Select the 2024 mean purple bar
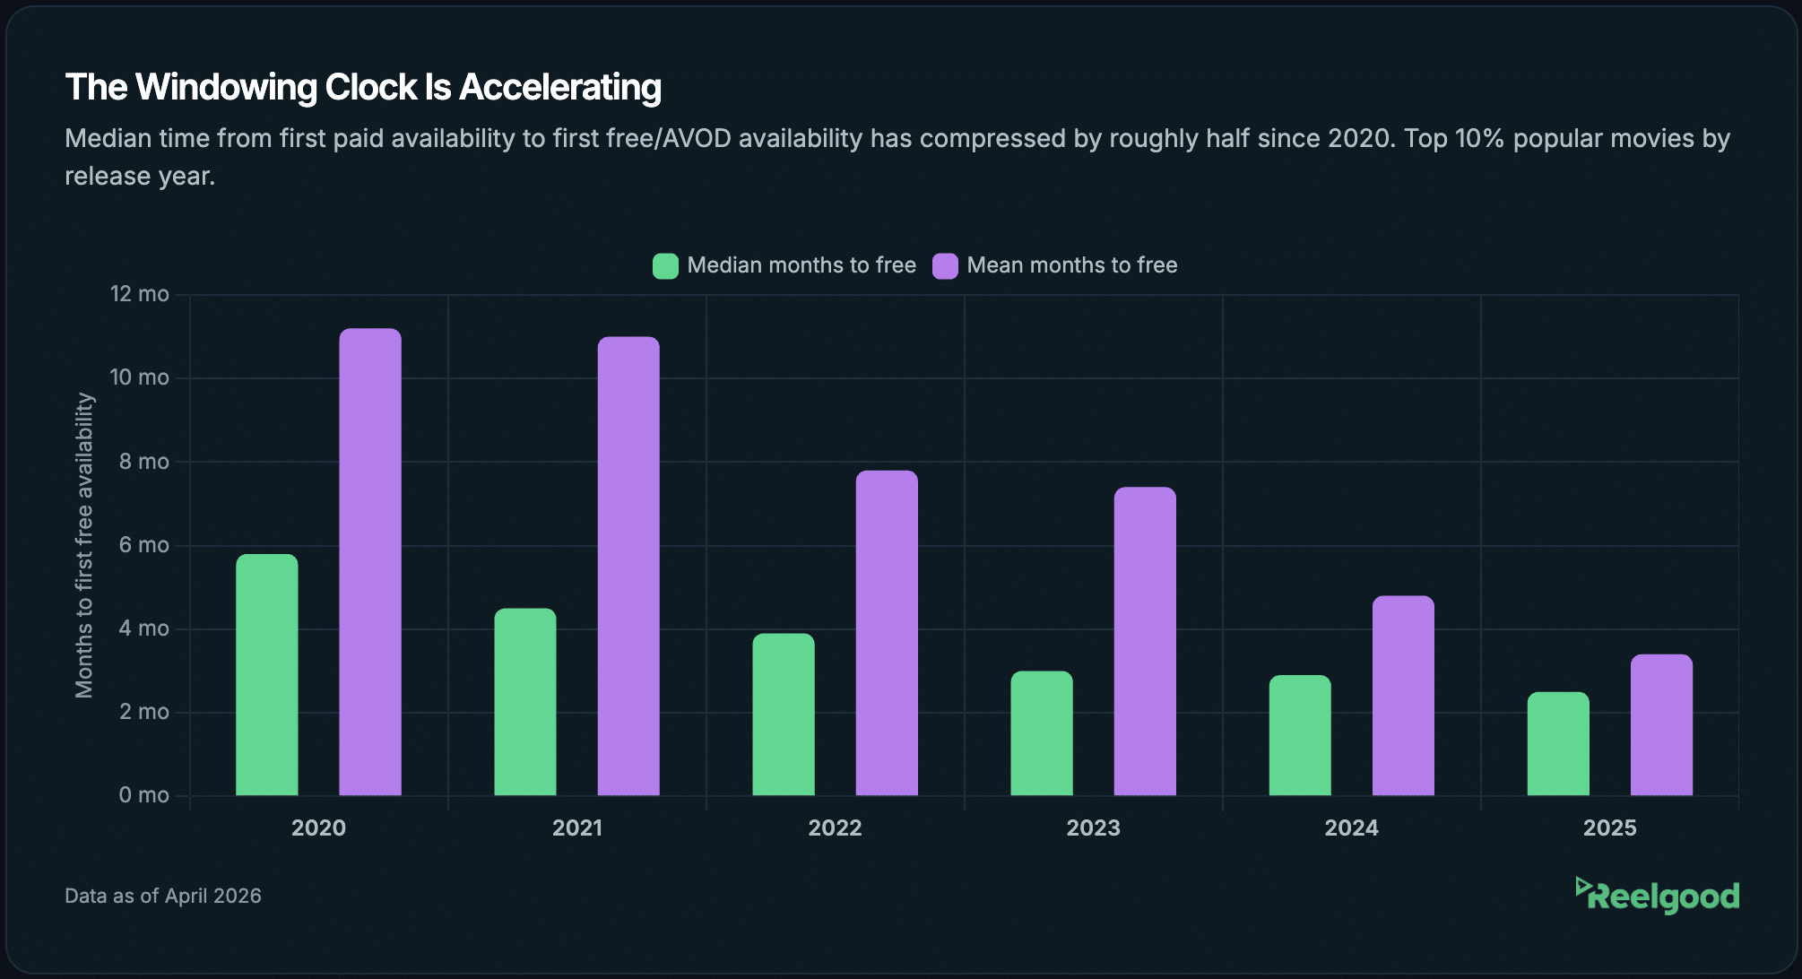 coord(1403,696)
